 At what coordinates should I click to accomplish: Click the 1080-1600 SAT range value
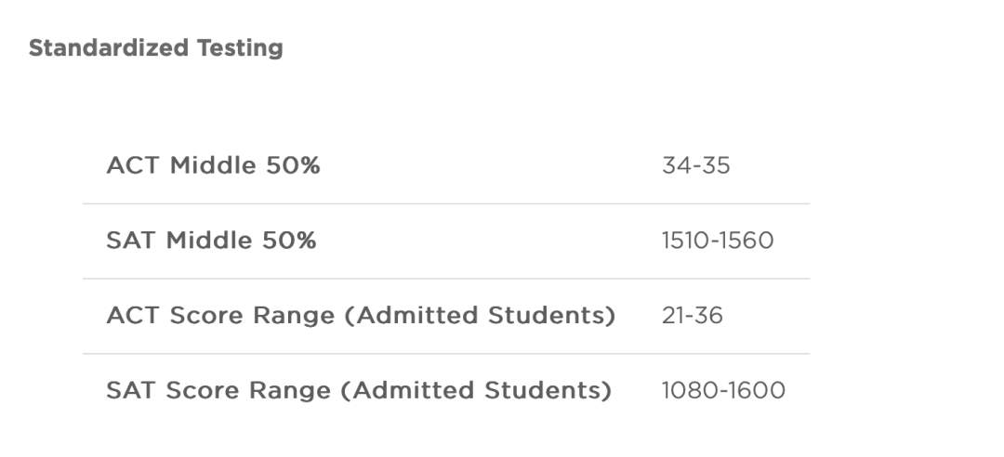click(x=723, y=390)
